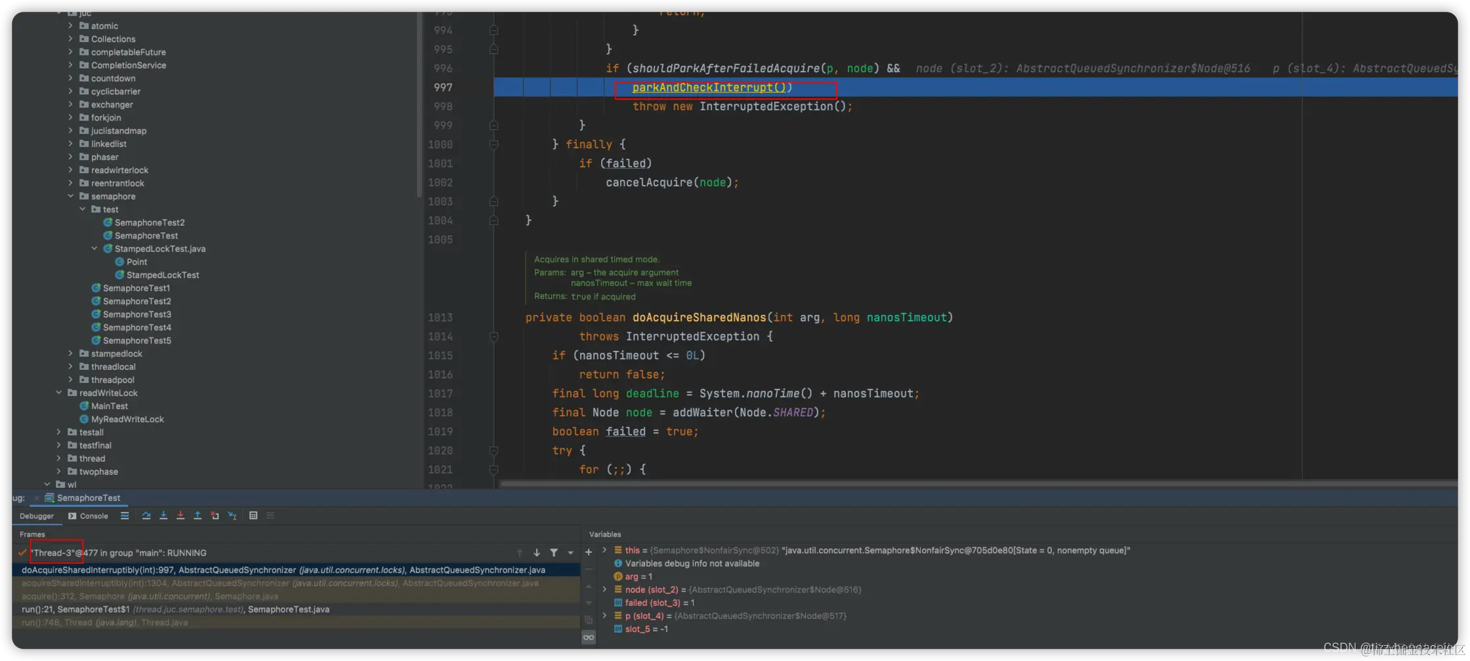Switch to the Debugger tab
Screen dimensions: 1470x661
[37, 516]
